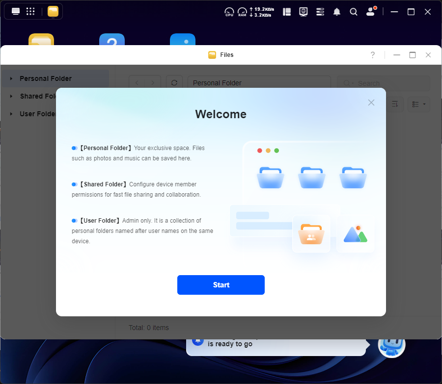The height and width of the screenshot is (384, 442).
Task: Expand the User Folder tree arrow
Action: point(11,114)
